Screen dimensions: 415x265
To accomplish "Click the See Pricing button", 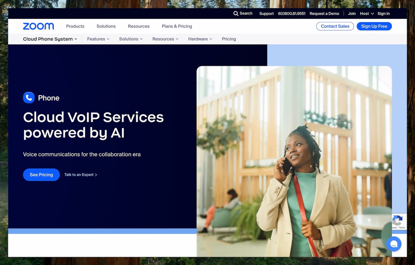I will pos(41,175).
